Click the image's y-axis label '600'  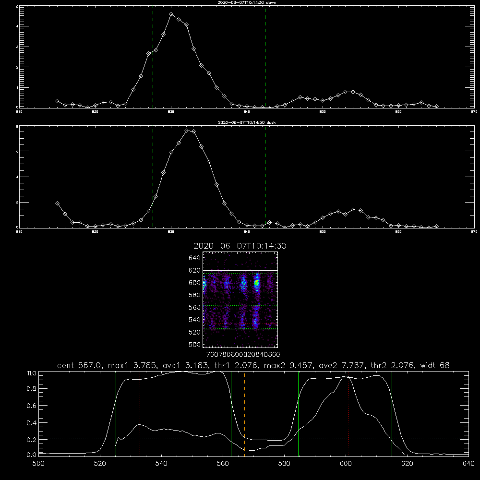click(194, 283)
